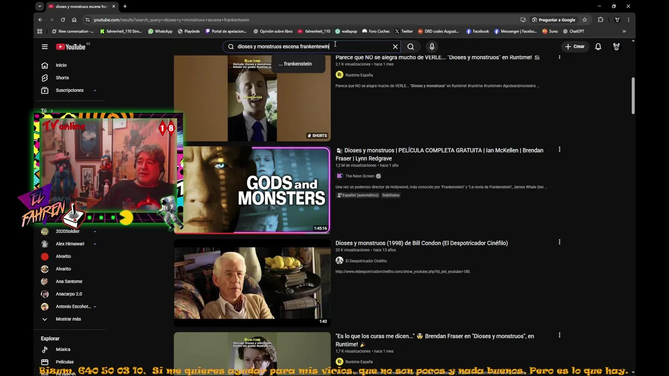Clear the search box with X

click(x=395, y=46)
